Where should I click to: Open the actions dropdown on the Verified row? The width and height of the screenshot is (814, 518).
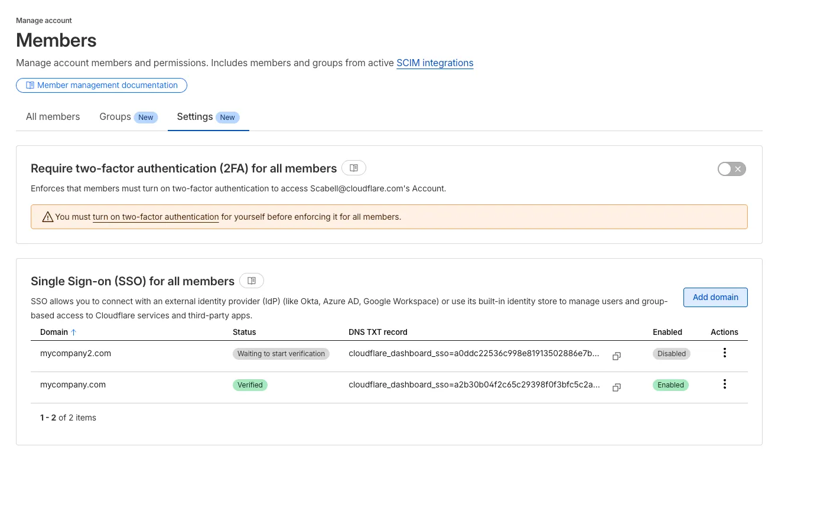[724, 384]
